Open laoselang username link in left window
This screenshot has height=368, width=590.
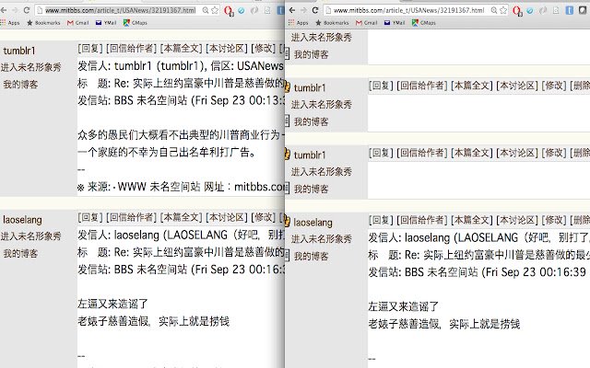pos(22,220)
